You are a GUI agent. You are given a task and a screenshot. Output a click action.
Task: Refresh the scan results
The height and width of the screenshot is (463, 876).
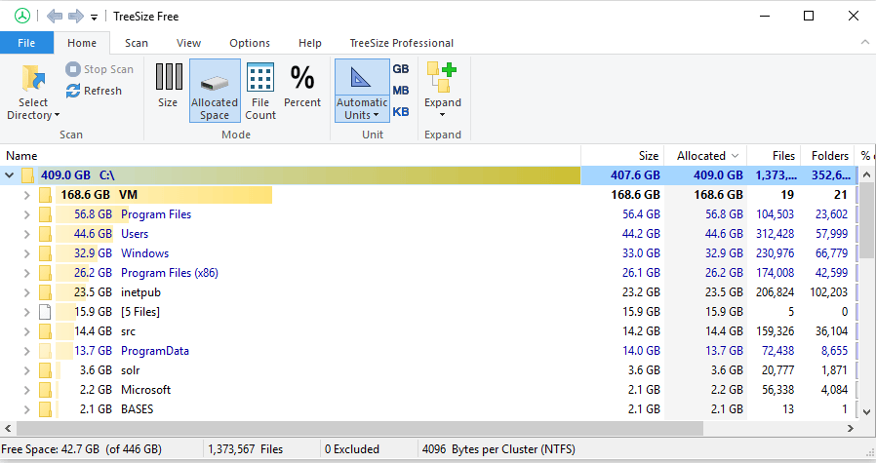[94, 91]
